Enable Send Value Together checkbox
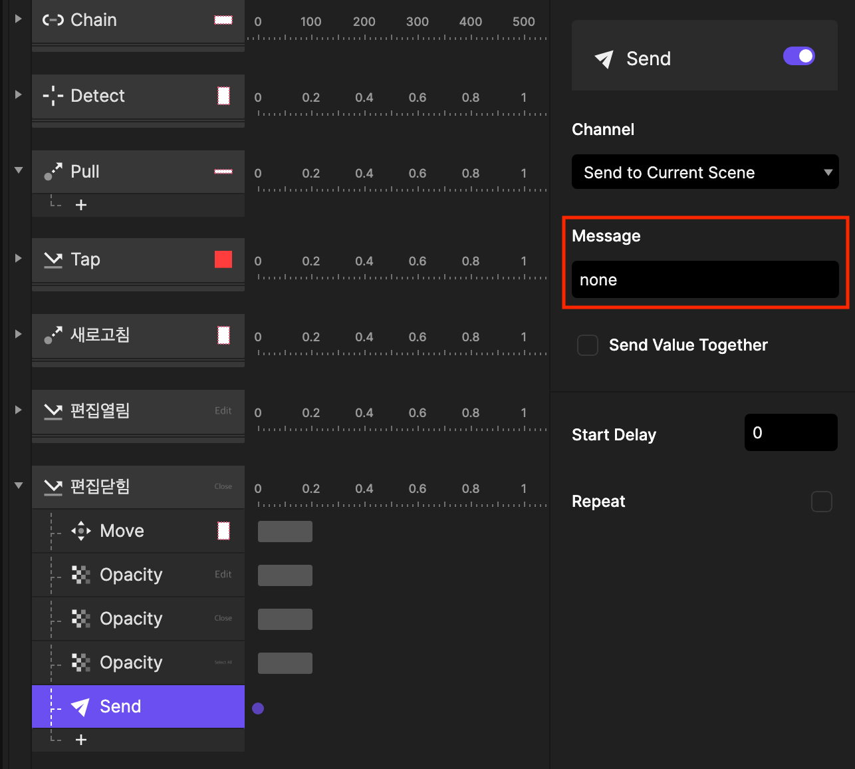Screen dimensions: 855x769 tap(588, 345)
